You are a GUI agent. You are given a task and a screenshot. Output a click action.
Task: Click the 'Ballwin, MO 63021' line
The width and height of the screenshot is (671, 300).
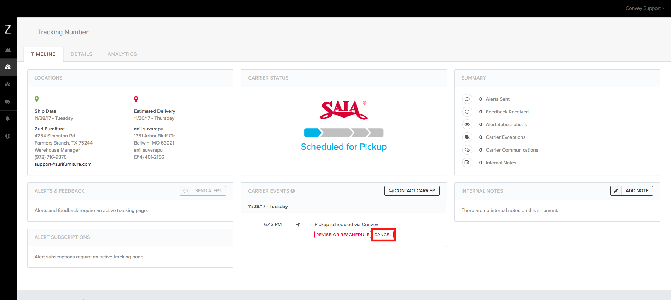(x=154, y=143)
